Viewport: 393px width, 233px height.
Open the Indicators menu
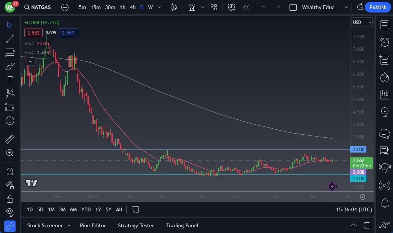pos(192,7)
